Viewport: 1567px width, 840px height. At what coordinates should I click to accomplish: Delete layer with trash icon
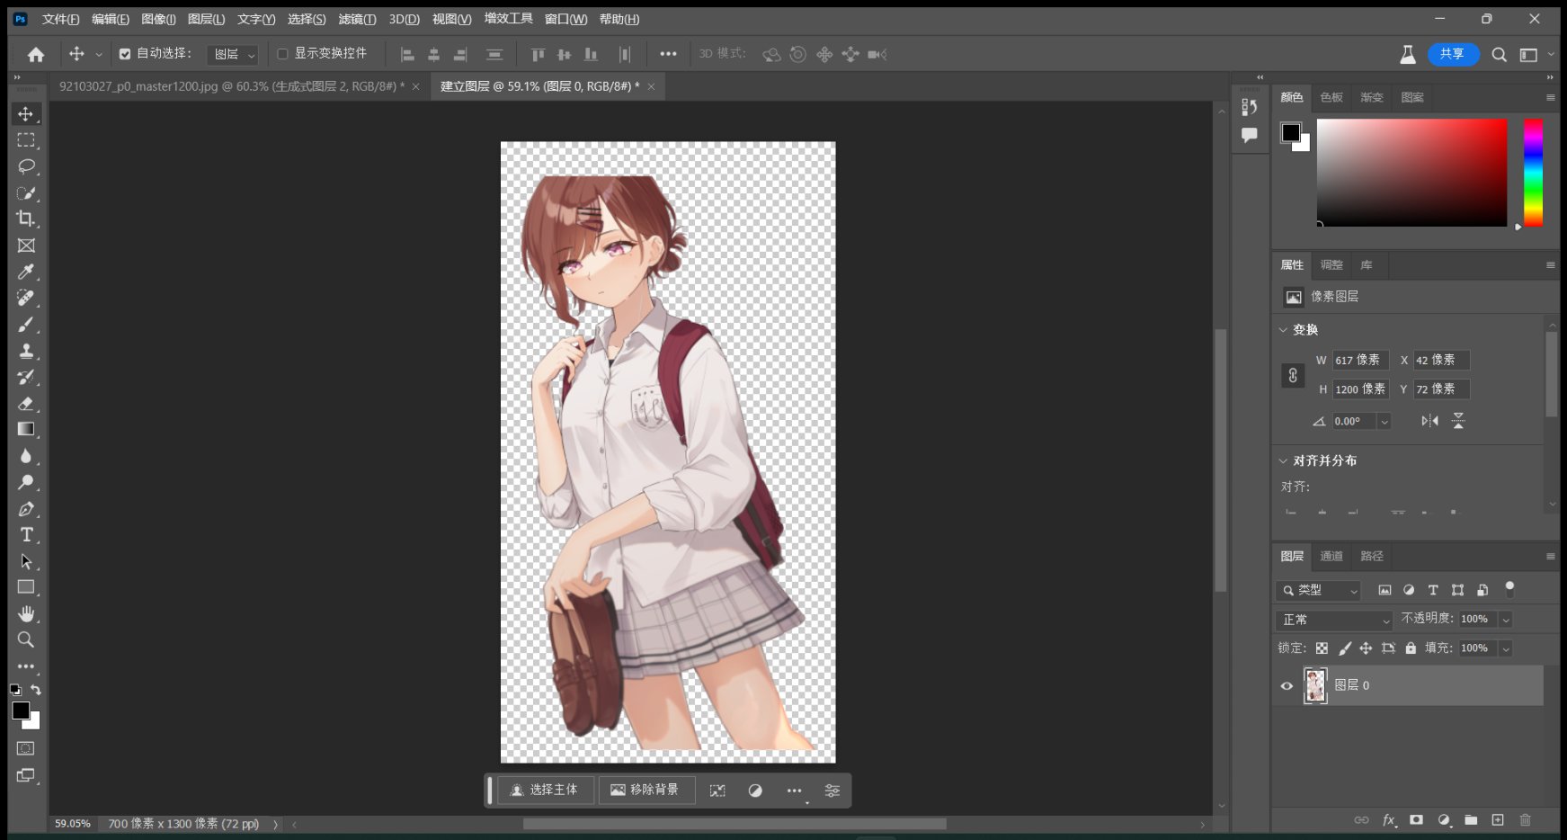point(1525,819)
